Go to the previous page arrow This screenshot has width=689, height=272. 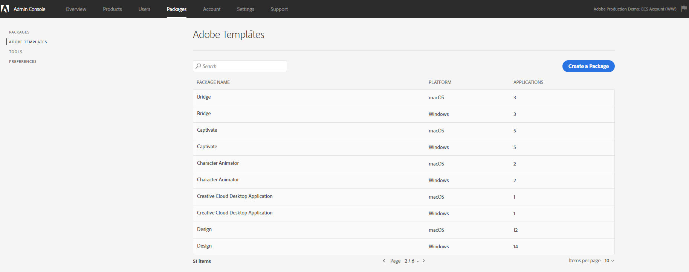tap(384, 261)
